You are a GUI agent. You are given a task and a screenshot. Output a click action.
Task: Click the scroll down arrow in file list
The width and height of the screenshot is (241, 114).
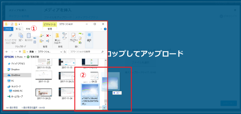click(x=105, y=104)
